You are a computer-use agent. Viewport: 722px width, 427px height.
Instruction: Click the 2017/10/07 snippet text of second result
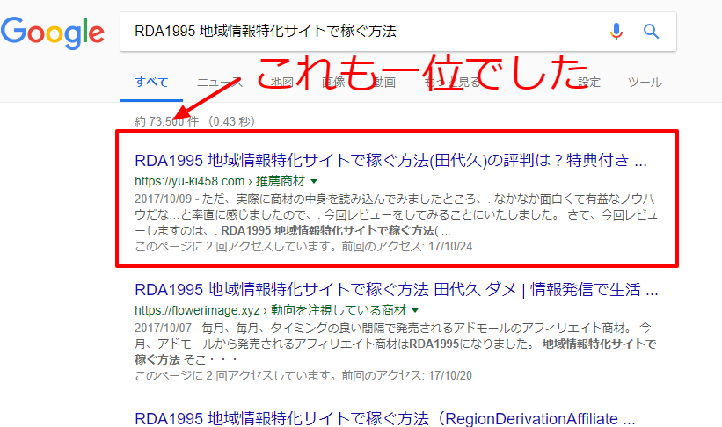click(x=396, y=344)
